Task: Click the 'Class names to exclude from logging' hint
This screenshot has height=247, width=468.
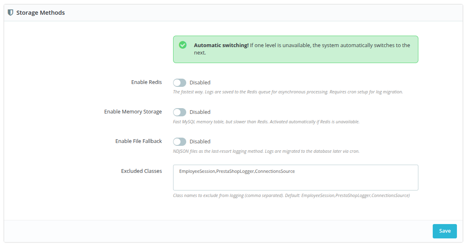Action: (x=291, y=195)
